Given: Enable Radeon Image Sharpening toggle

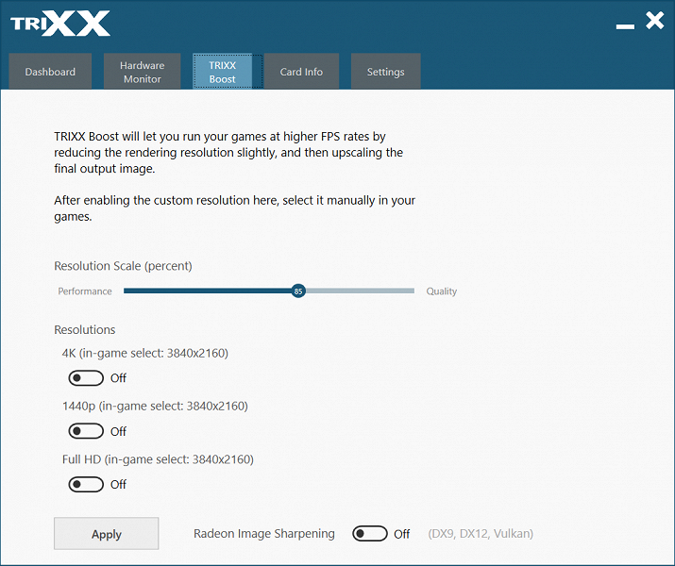Looking at the screenshot, I should [370, 534].
